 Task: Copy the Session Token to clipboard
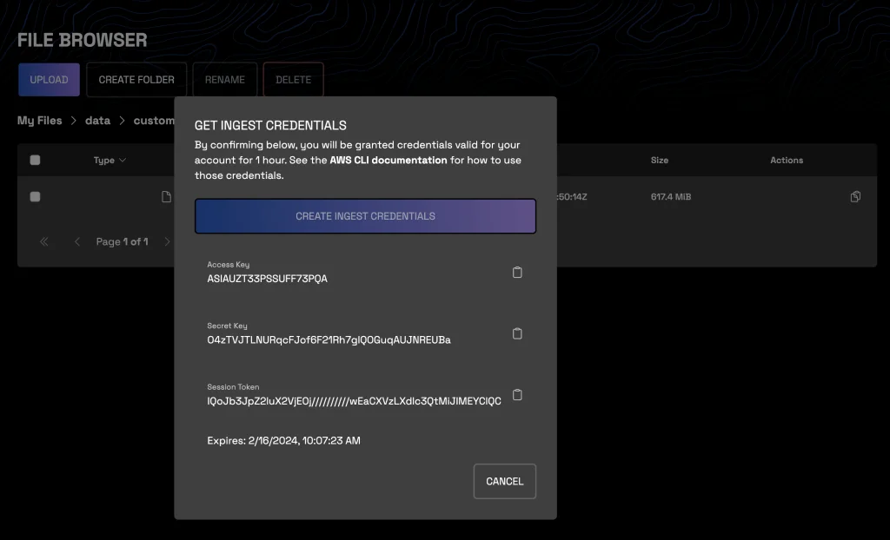517,394
